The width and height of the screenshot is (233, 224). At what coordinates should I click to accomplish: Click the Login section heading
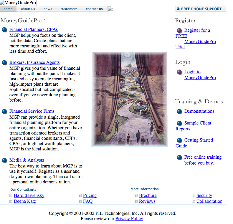183,62
